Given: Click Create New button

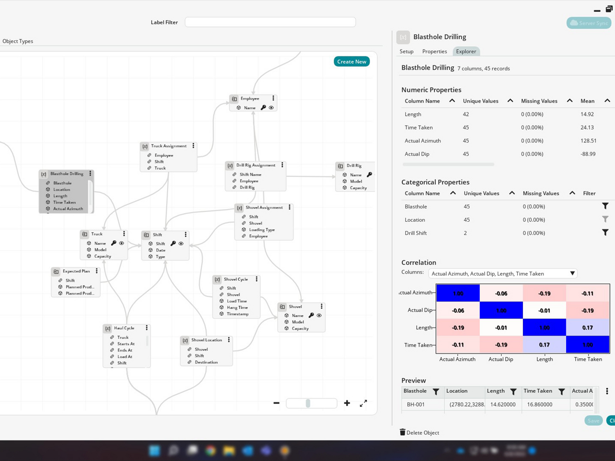Looking at the screenshot, I should (352, 62).
